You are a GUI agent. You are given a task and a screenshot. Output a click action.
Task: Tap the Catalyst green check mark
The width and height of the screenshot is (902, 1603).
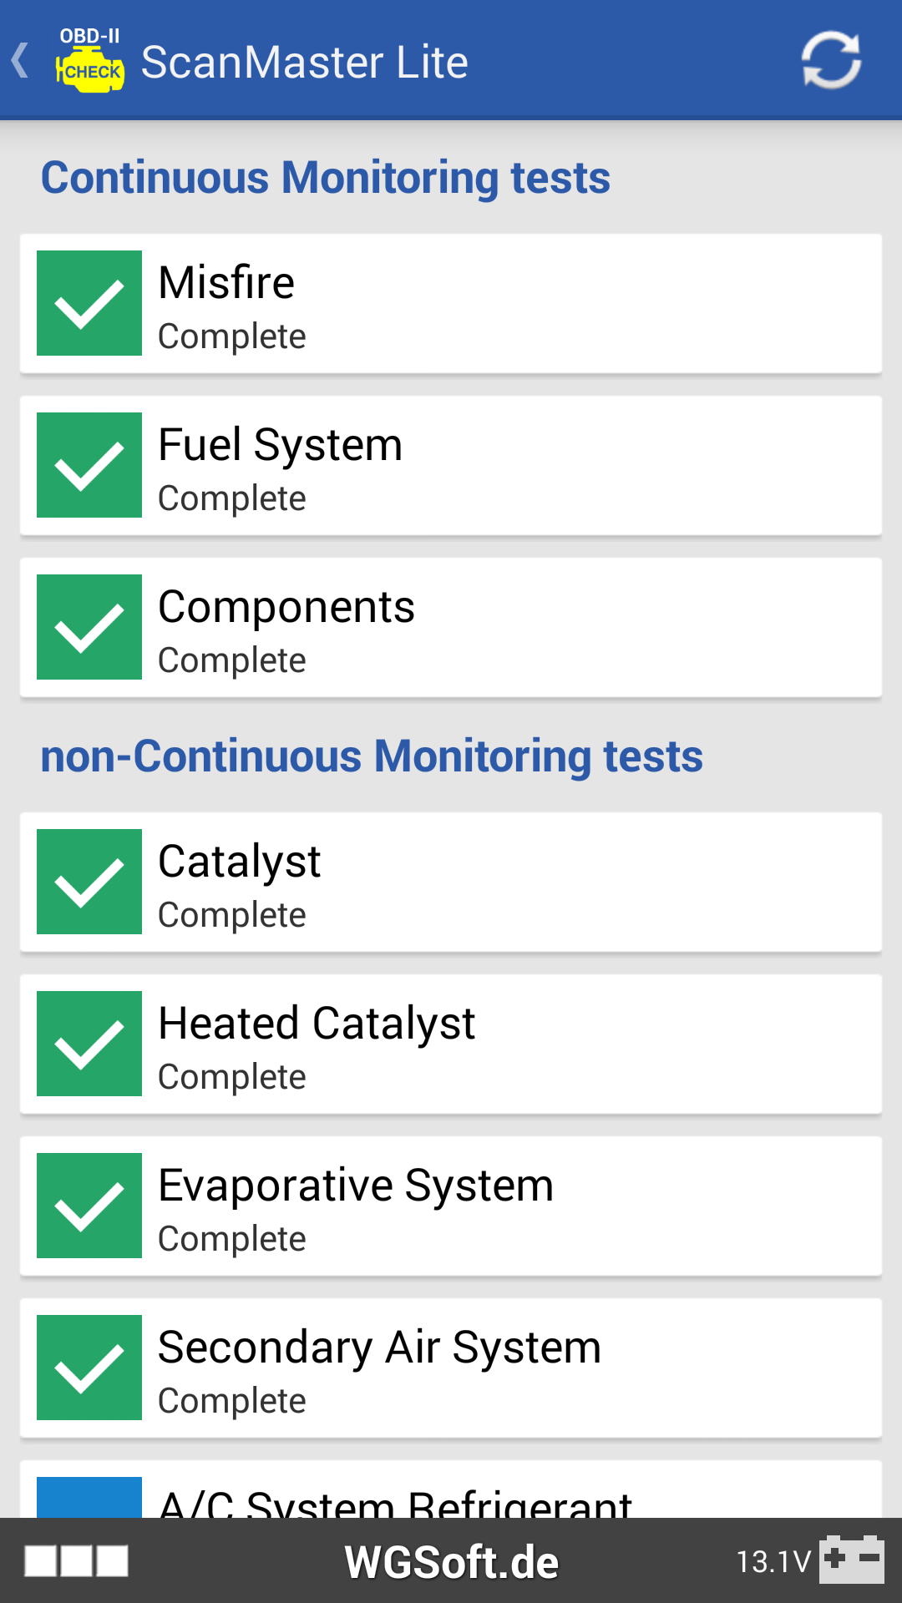pyautogui.click(x=89, y=882)
